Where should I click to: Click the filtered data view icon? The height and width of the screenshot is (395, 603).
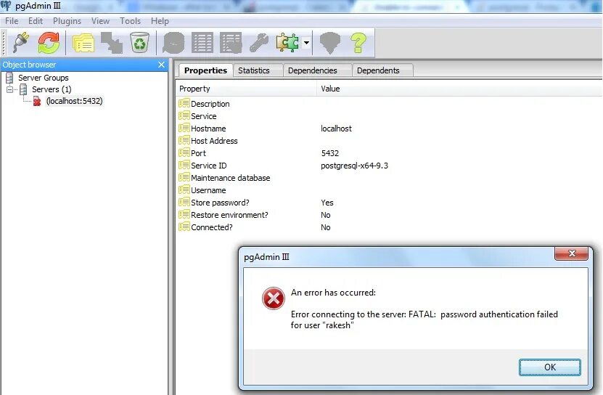(231, 42)
